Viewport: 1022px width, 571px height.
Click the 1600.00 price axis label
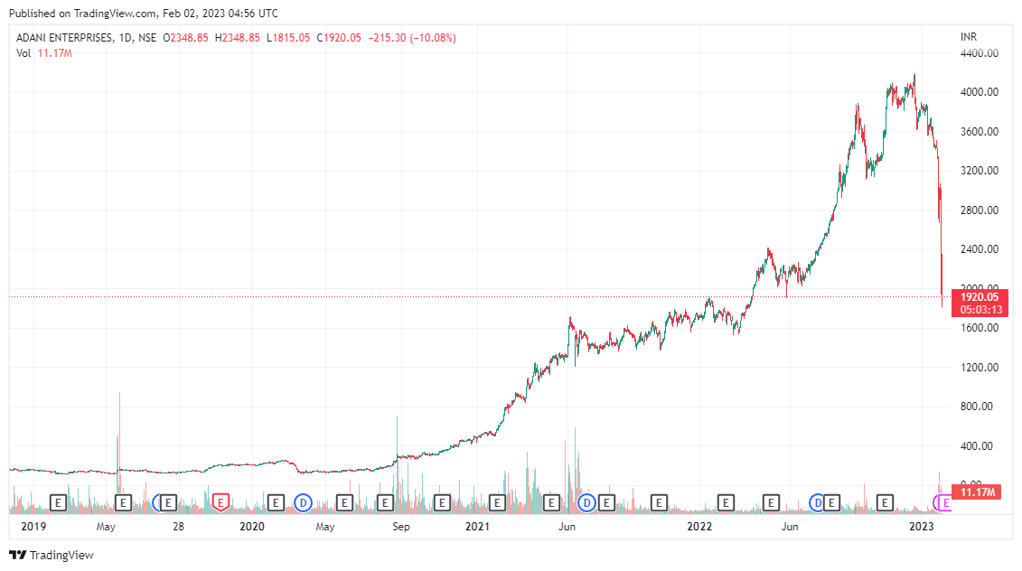tap(979, 327)
